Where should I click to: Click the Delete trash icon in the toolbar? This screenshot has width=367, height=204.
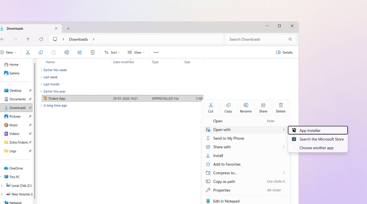[x=93, y=52]
